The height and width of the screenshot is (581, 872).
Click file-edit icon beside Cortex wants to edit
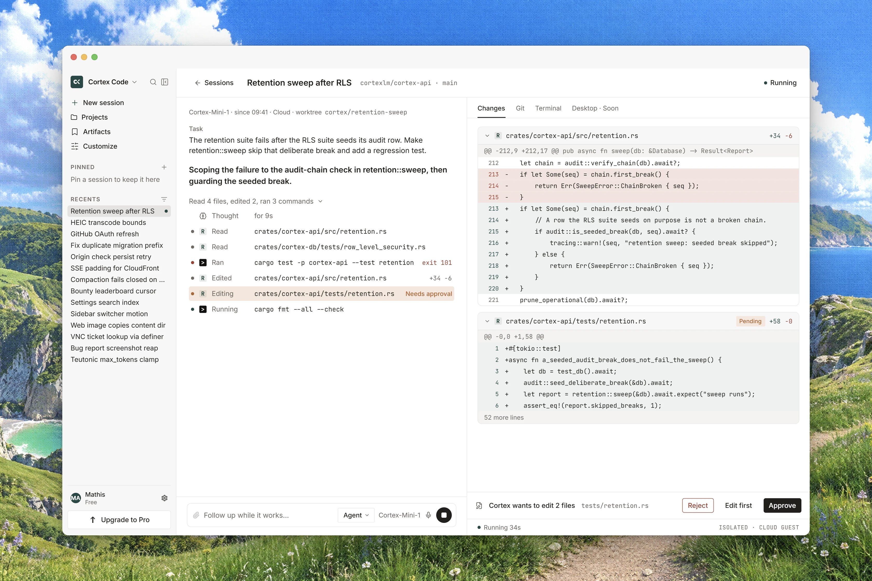coord(479,506)
